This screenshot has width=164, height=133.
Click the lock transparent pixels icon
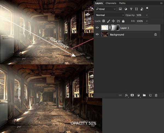pos(104,21)
